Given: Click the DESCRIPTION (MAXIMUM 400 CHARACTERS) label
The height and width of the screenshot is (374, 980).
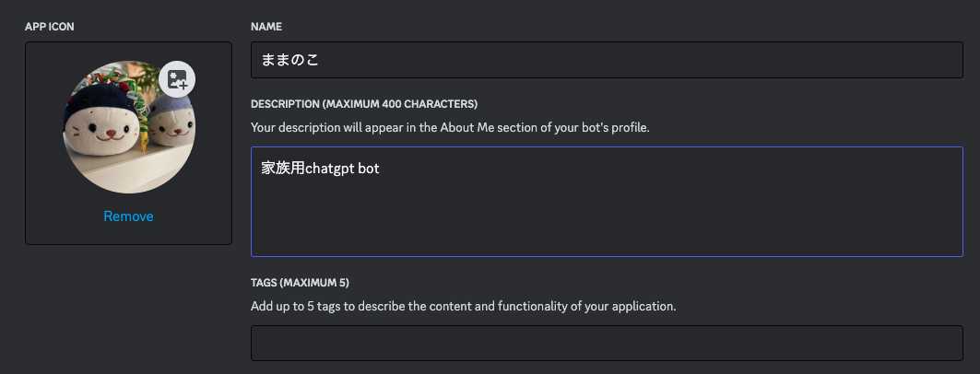Looking at the screenshot, I should [364, 104].
